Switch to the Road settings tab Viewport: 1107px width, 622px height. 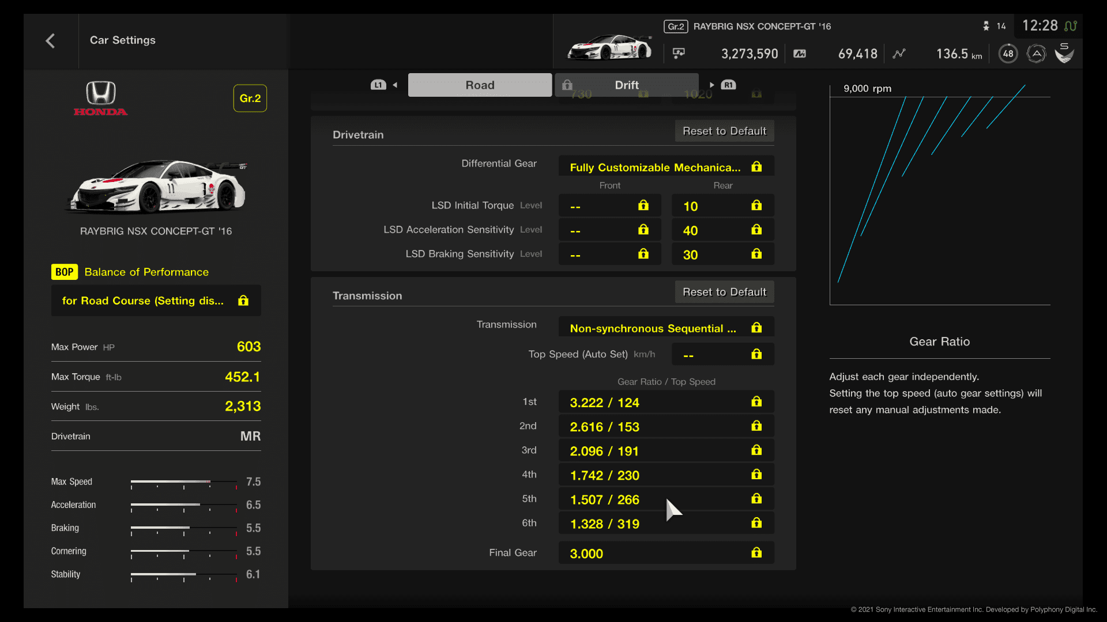coord(480,85)
